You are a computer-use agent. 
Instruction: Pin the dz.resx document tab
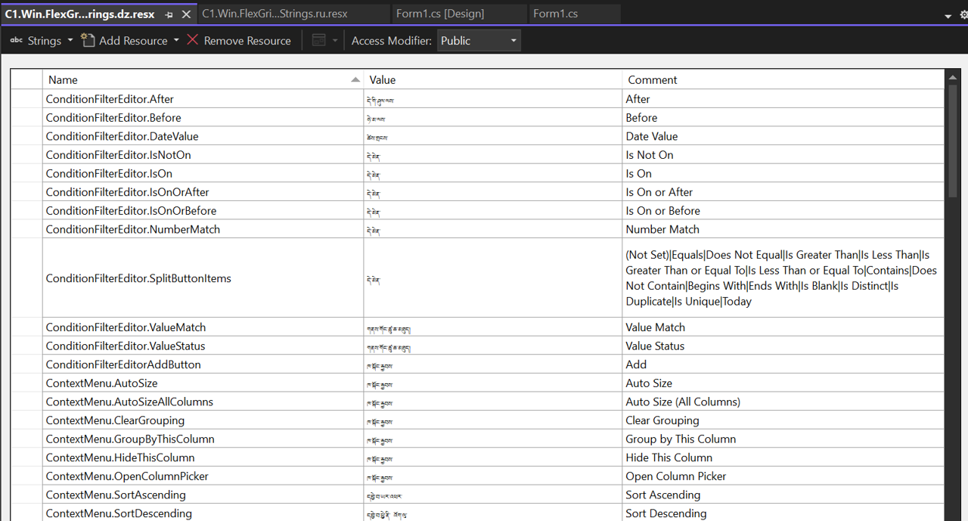click(x=169, y=14)
